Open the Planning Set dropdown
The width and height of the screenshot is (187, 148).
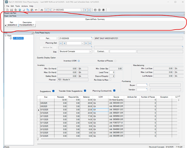[82, 43]
